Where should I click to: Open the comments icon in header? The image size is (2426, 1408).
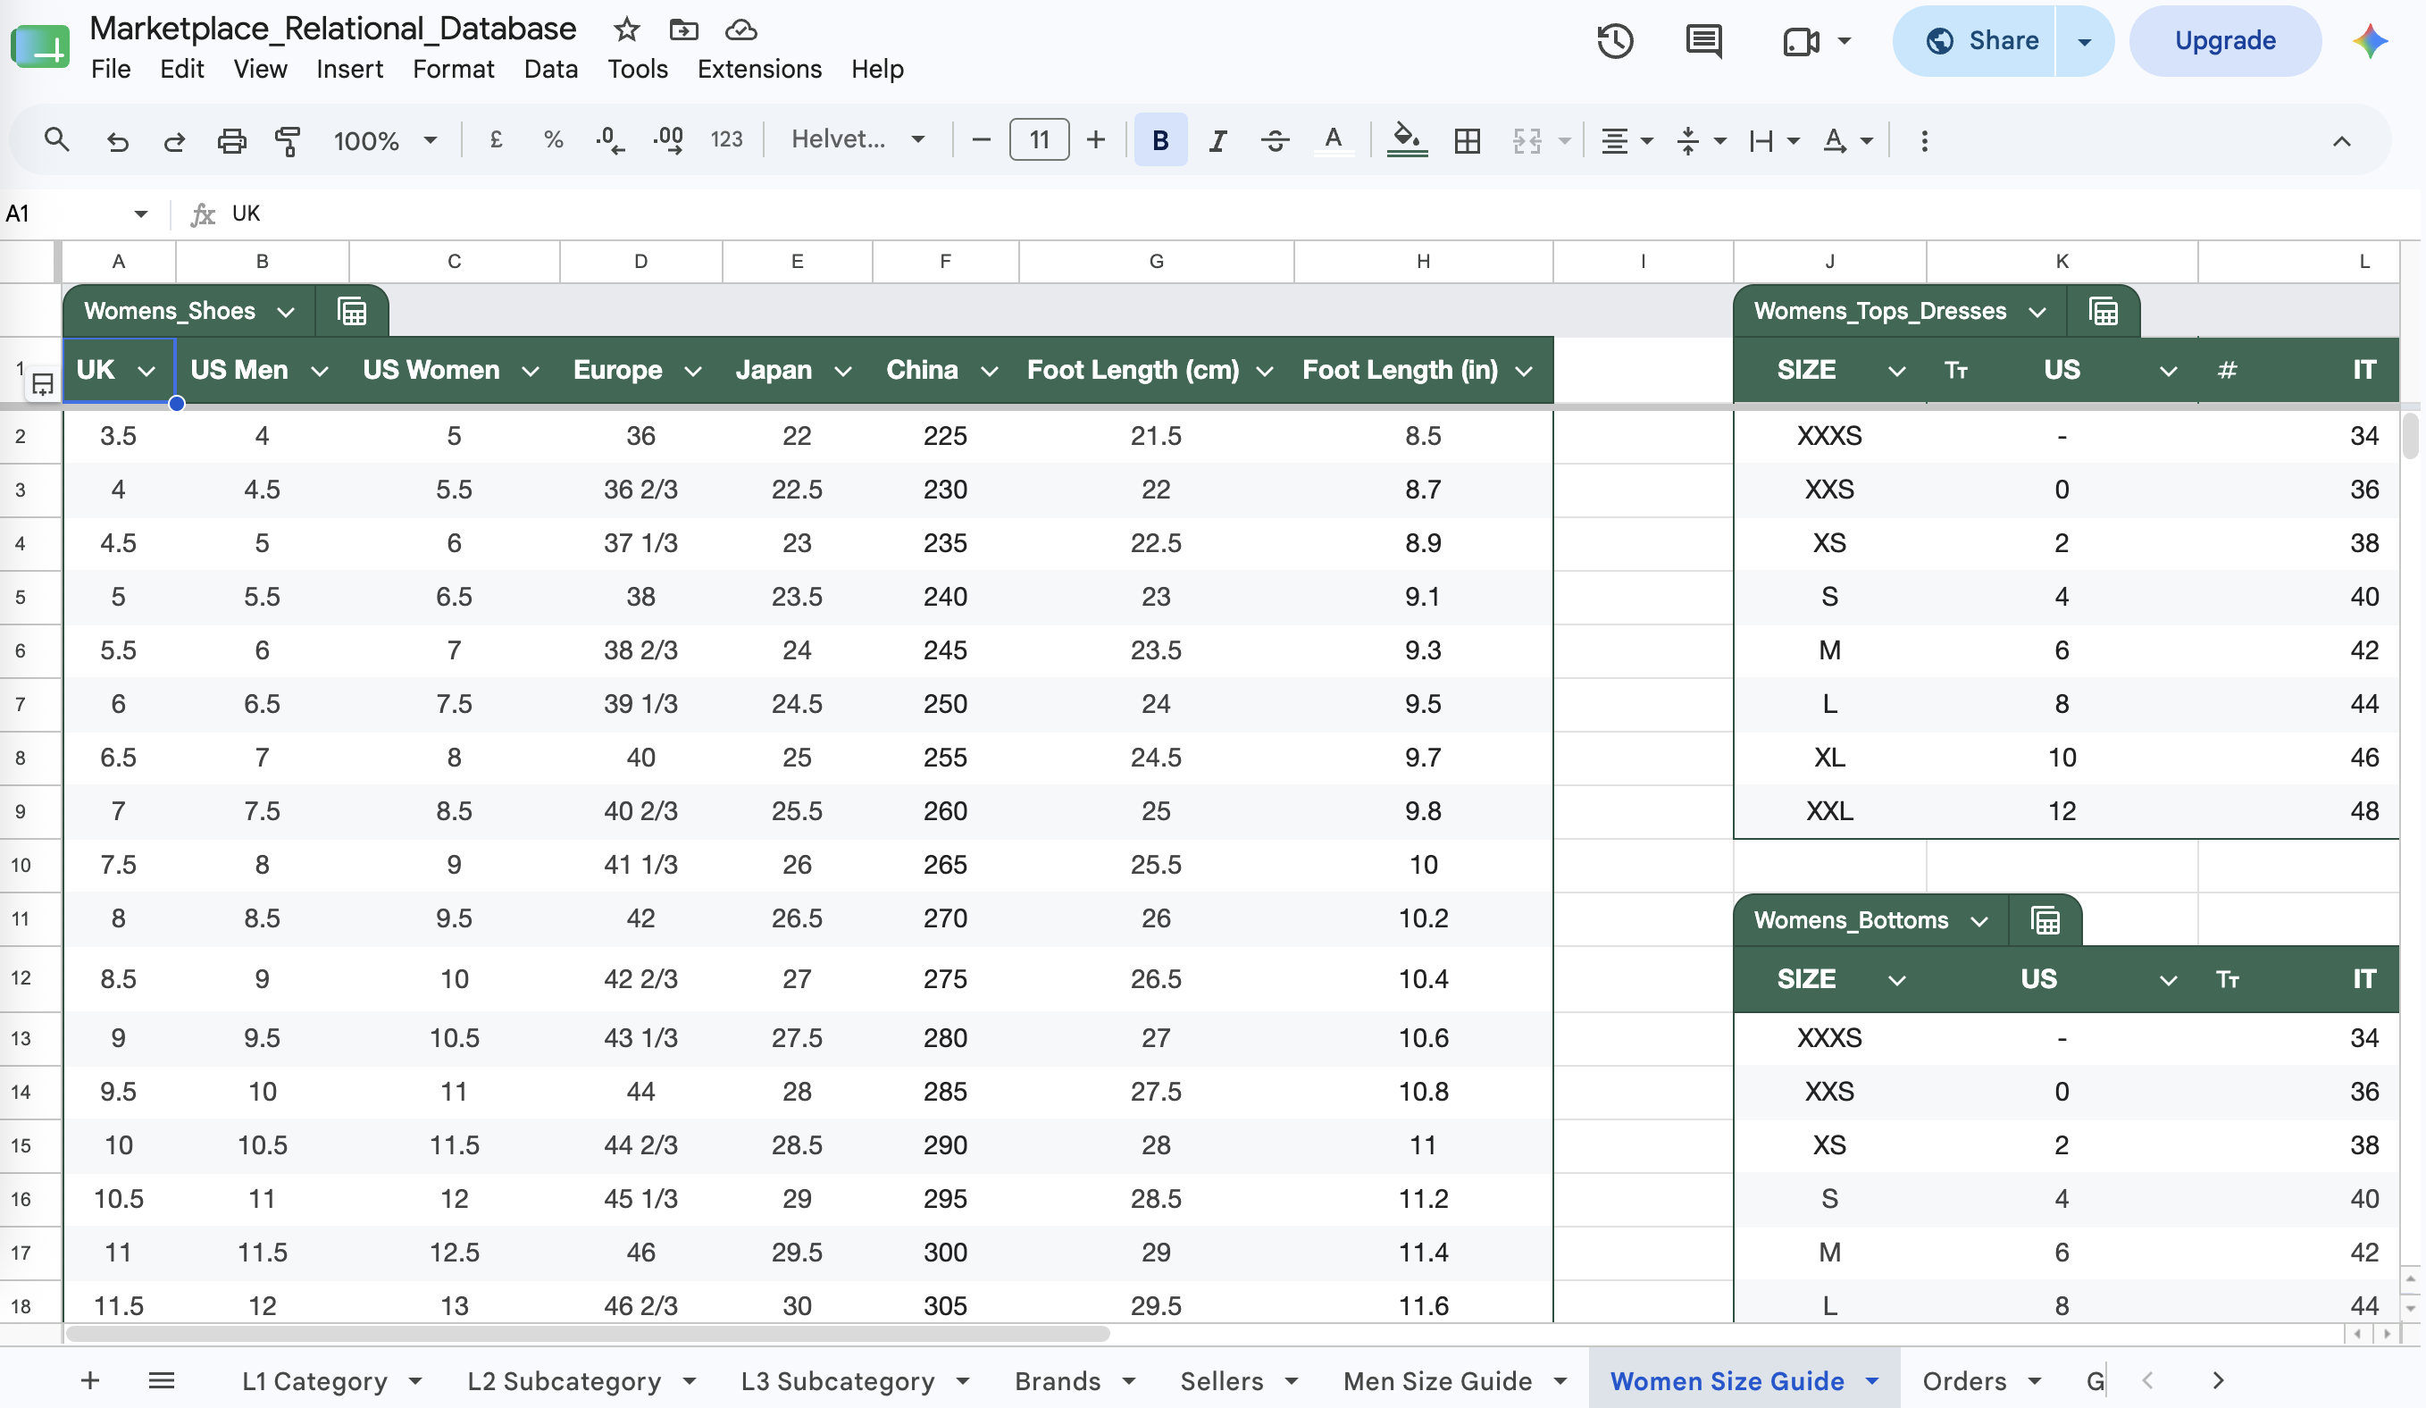[1704, 41]
